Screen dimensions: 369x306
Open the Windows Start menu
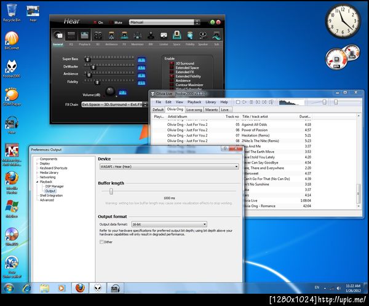pyautogui.click(x=9, y=288)
